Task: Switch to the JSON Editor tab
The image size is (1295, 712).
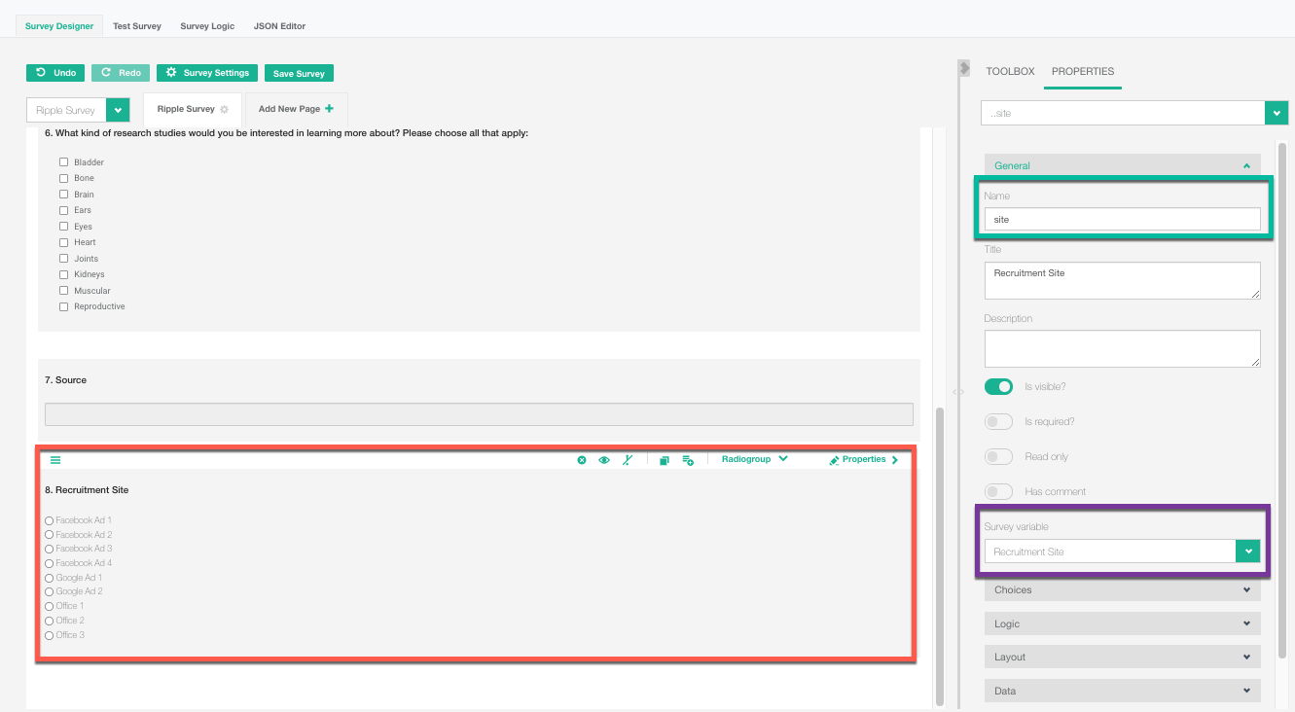Action: click(x=279, y=26)
